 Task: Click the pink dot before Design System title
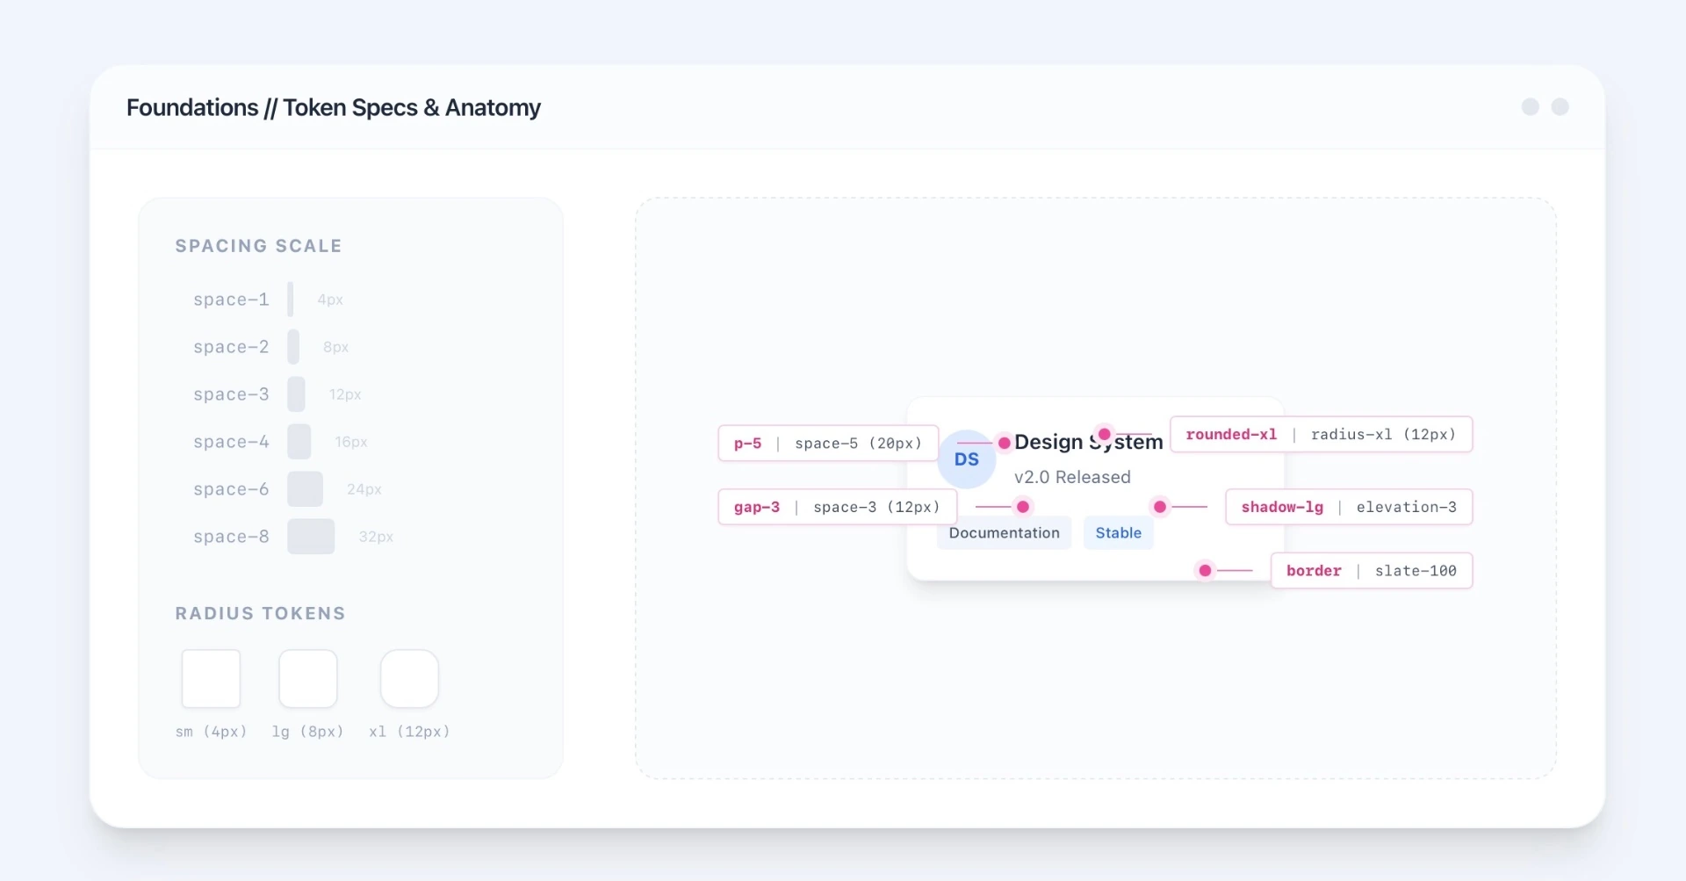[x=1005, y=443]
